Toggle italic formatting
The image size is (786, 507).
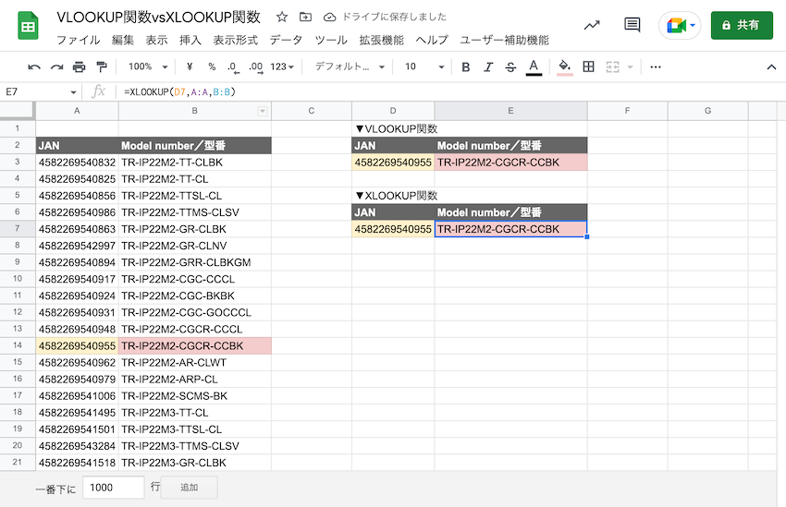488,66
